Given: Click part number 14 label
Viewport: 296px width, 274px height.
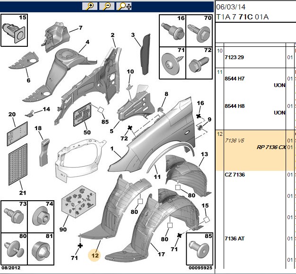Looking at the screenshot, I should click(x=46, y=109).
